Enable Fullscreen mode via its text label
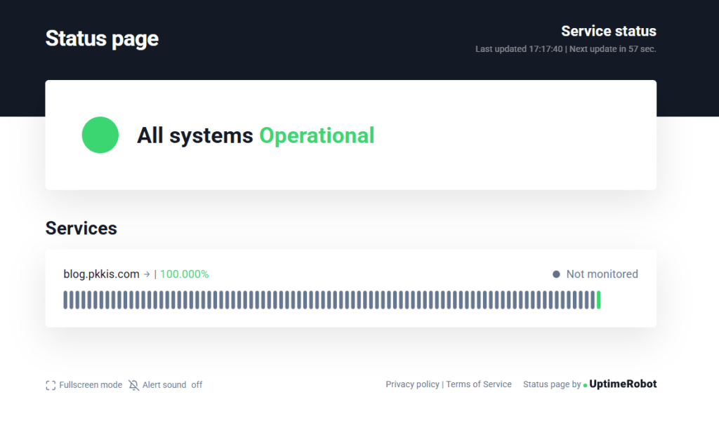 click(x=90, y=385)
